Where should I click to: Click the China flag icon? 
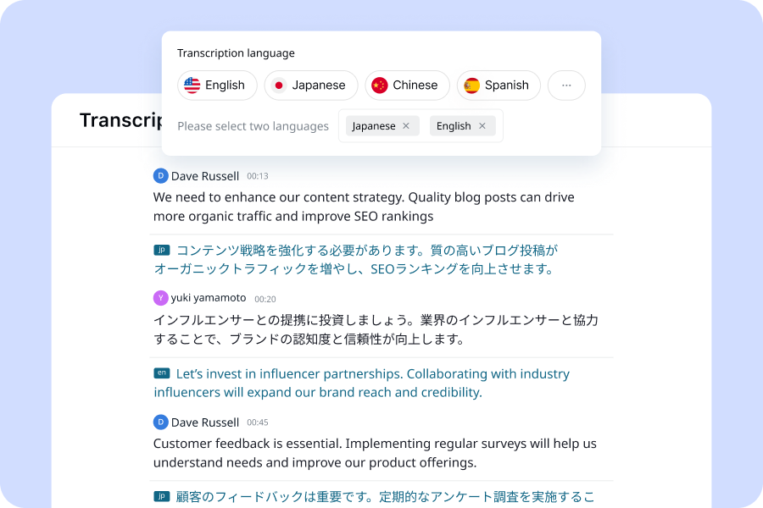point(380,86)
